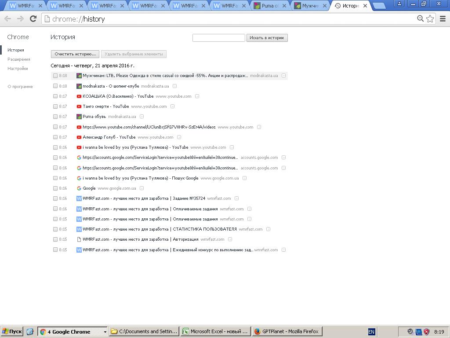This screenshot has height=338, width=450.
Task: Open Puma обувь history link
Action: pos(94,116)
